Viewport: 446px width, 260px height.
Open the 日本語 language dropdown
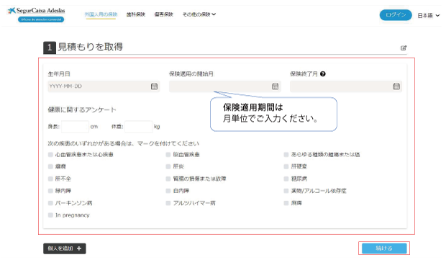pos(428,15)
